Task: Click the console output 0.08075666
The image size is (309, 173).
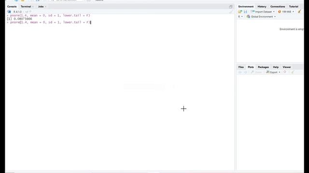Action: click(x=23, y=19)
